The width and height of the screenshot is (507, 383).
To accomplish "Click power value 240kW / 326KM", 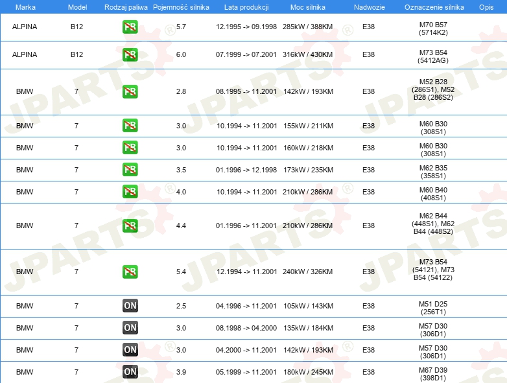I will [x=307, y=272].
